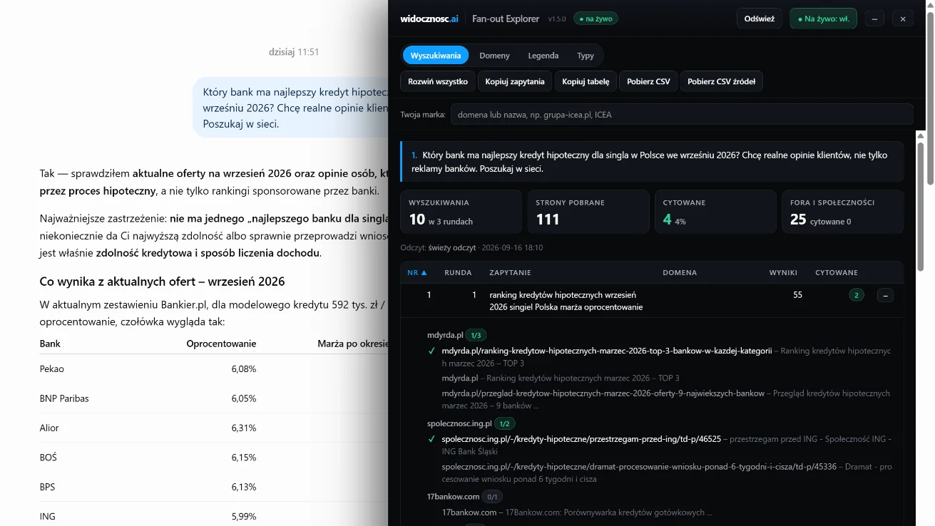Click the Odśwież button
This screenshot has height=526, width=935.
pyautogui.click(x=760, y=19)
